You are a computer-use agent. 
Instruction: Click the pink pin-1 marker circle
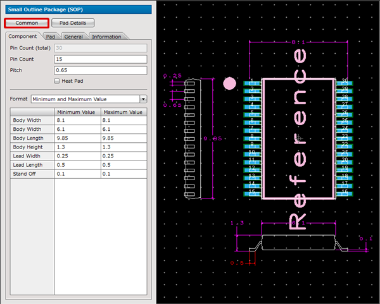pyautogui.click(x=230, y=83)
